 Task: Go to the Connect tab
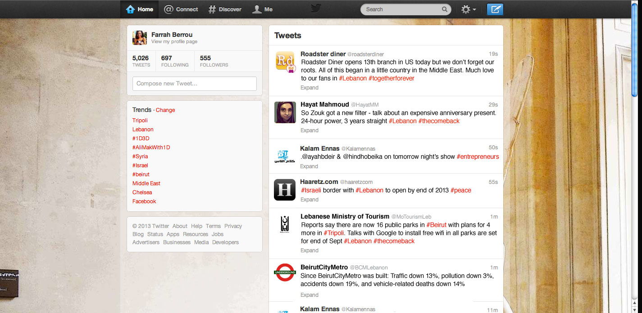coord(181,9)
